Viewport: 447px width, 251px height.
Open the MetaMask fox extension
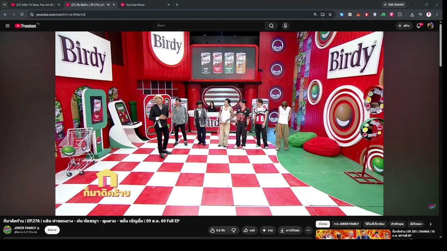tap(358, 15)
